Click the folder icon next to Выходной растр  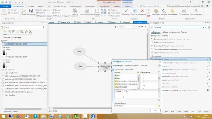click(x=159, y=106)
